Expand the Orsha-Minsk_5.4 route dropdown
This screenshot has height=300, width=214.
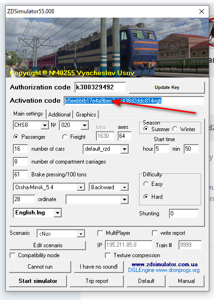pos(81,187)
